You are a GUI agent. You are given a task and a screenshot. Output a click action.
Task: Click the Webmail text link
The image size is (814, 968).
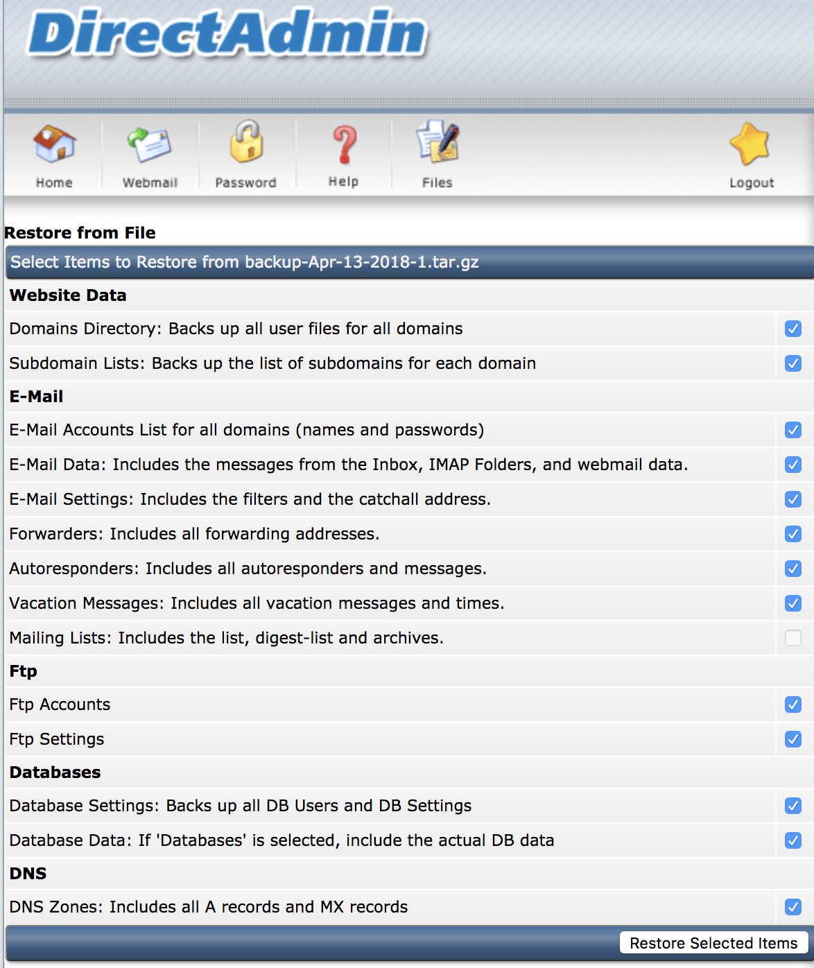coord(150,182)
